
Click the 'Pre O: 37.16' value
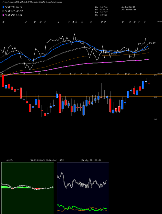tap(101, 7)
